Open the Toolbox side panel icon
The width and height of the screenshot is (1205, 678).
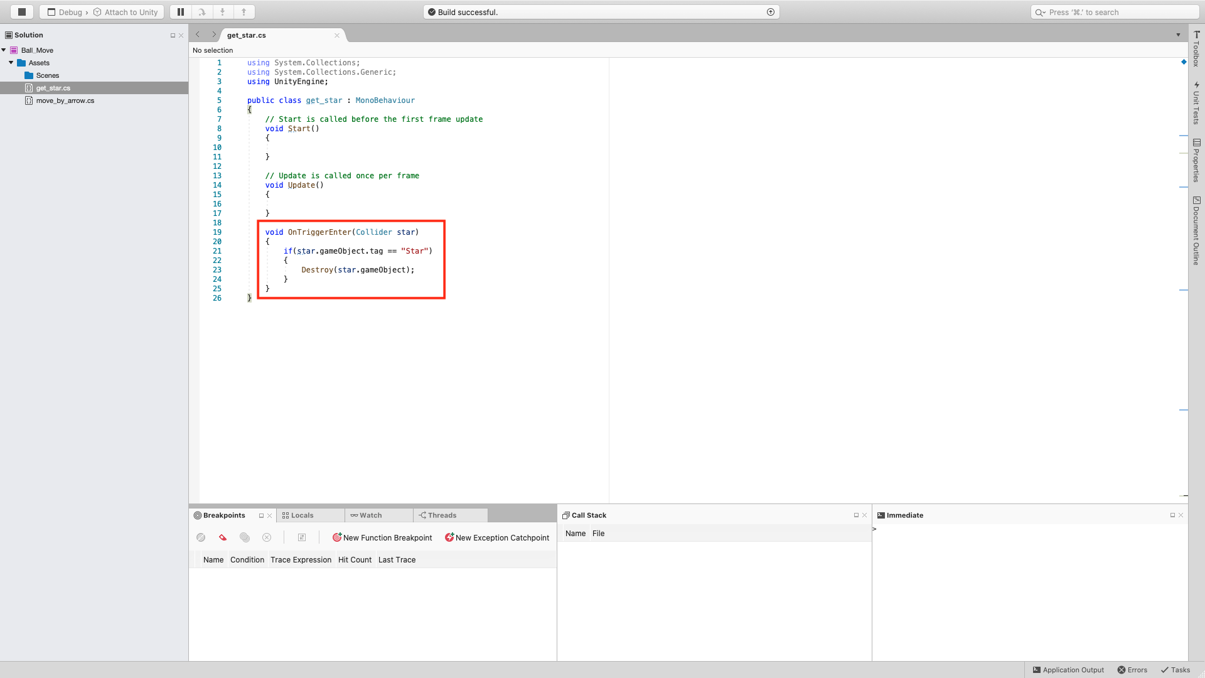click(1196, 49)
